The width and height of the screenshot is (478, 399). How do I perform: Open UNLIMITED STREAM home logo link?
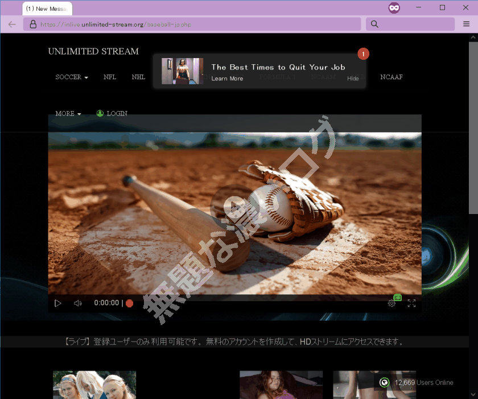click(x=93, y=51)
